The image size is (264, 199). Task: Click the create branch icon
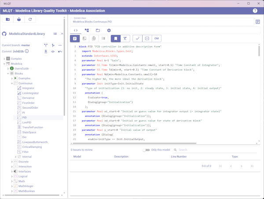click(x=53, y=45)
